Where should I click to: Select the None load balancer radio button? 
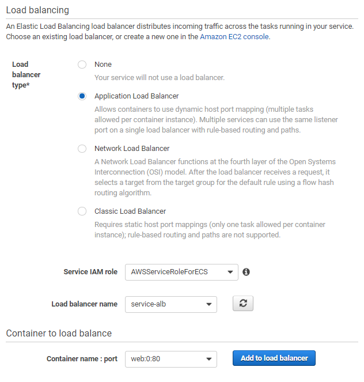click(x=82, y=65)
